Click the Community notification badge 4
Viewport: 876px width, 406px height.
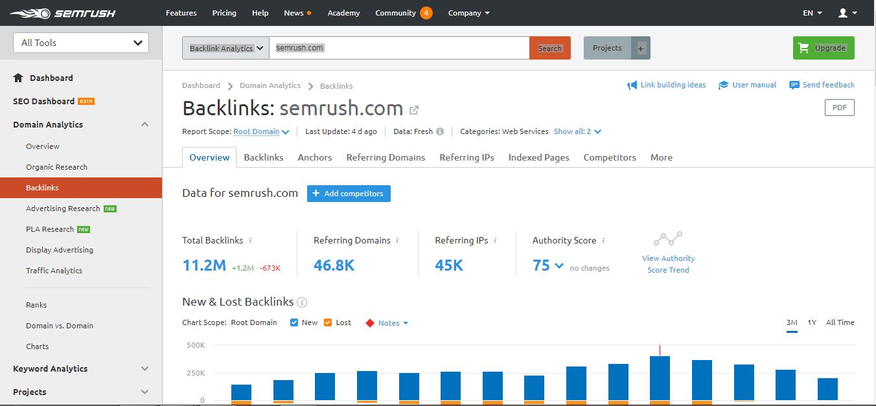click(x=426, y=13)
